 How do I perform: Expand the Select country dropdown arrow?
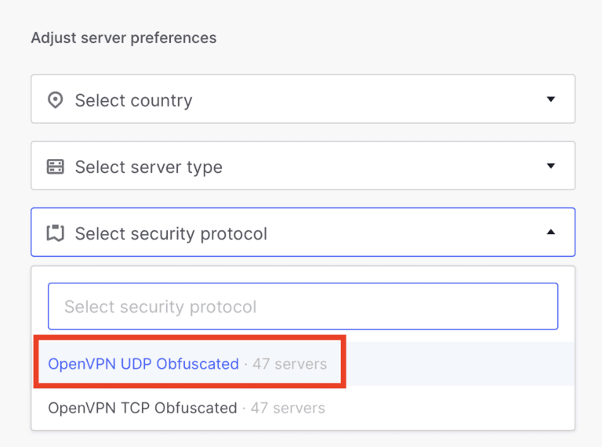pyautogui.click(x=550, y=99)
